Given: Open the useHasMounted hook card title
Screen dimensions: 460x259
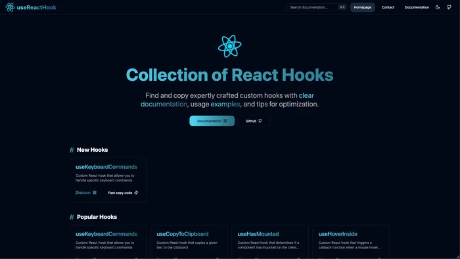Looking at the screenshot, I should pyautogui.click(x=258, y=234).
